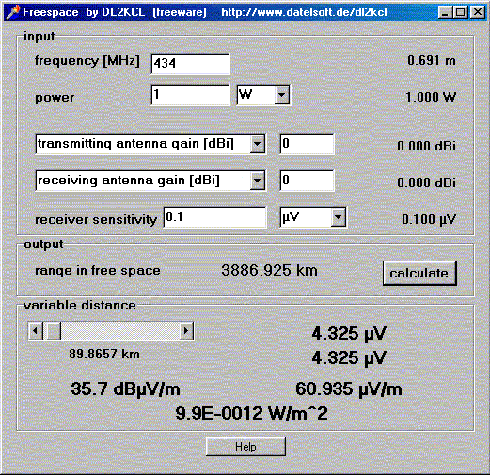Close the Freespace window
This screenshot has height=475, width=490.
click(x=478, y=12)
